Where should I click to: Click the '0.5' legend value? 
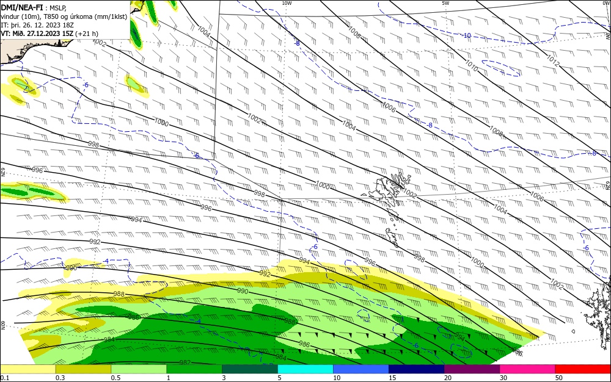click(115, 378)
